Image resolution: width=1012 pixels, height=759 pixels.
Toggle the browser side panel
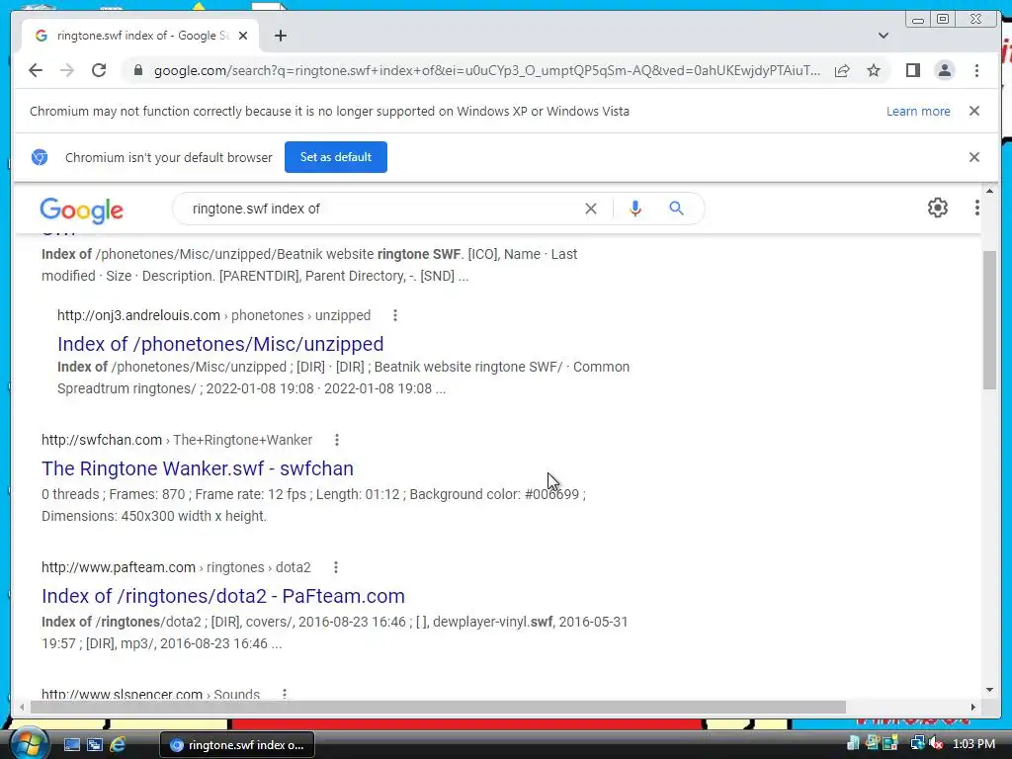click(912, 70)
